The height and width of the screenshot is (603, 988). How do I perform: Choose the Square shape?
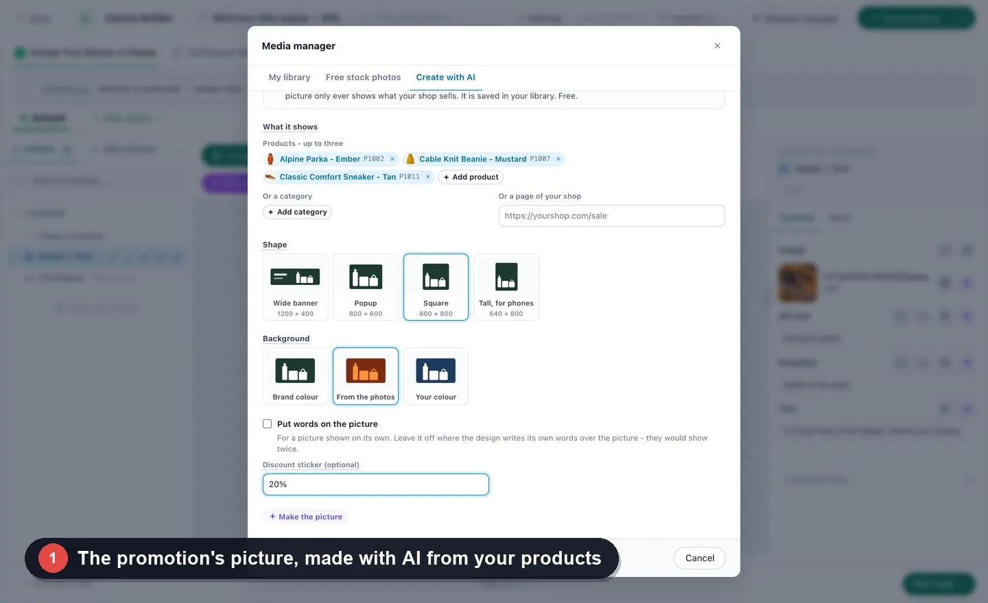(436, 287)
